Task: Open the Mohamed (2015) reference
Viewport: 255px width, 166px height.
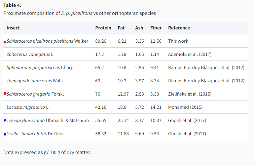Action: [x=185, y=107]
